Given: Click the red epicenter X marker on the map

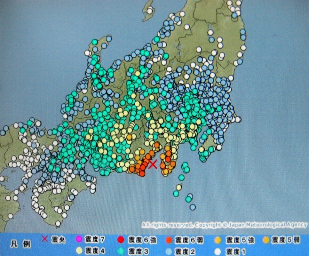Looking at the screenshot, I should tap(153, 164).
